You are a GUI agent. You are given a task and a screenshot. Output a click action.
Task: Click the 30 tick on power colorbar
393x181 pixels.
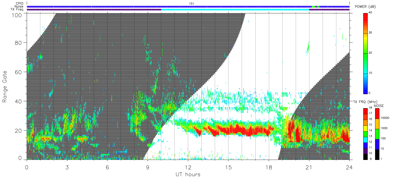pyautogui.click(x=370, y=33)
